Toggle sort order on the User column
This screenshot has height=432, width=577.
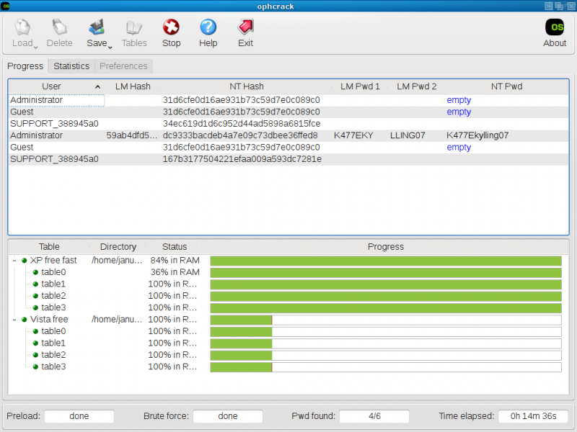(51, 86)
